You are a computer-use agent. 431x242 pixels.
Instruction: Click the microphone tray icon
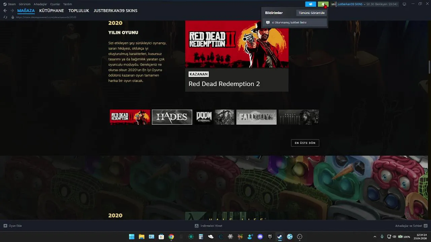click(x=382, y=237)
